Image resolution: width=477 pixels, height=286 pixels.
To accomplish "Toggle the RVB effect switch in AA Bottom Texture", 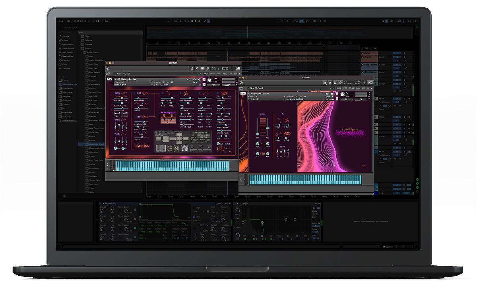I will pyautogui.click(x=285, y=139).
